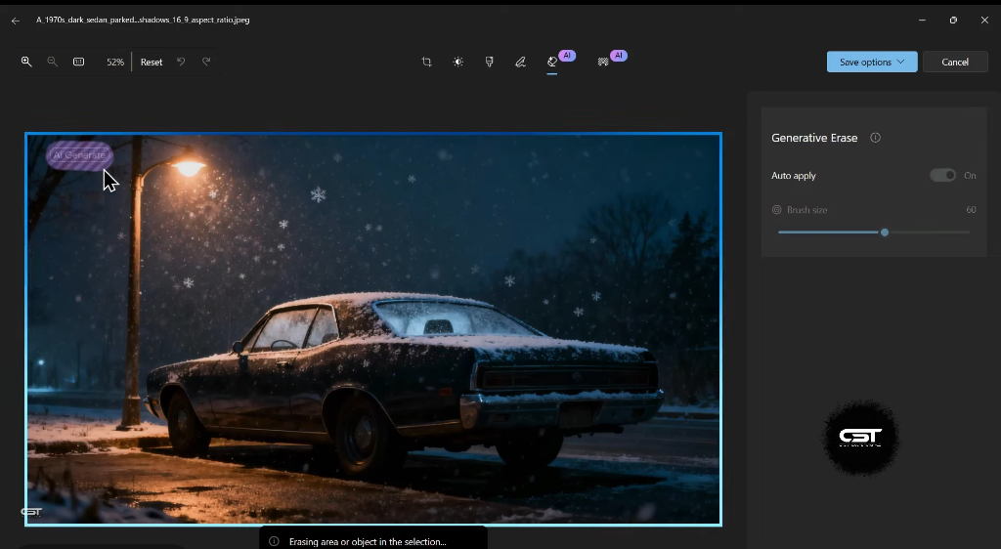Viewport: 1001px width, 549px height.
Task: Click the Generative Erase panel heading
Action: [814, 138]
